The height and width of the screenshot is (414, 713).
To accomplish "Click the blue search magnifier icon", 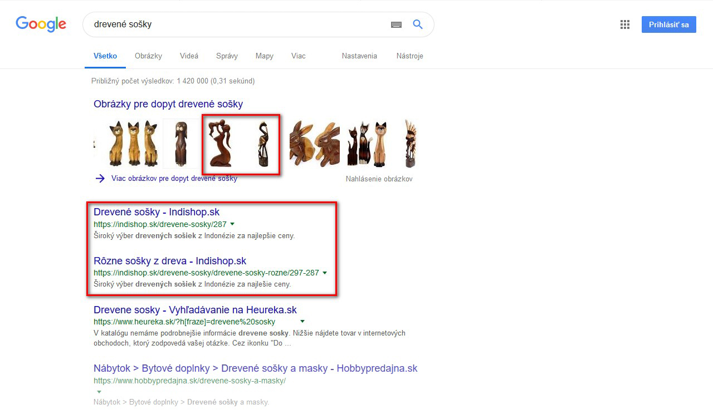I will tap(417, 24).
